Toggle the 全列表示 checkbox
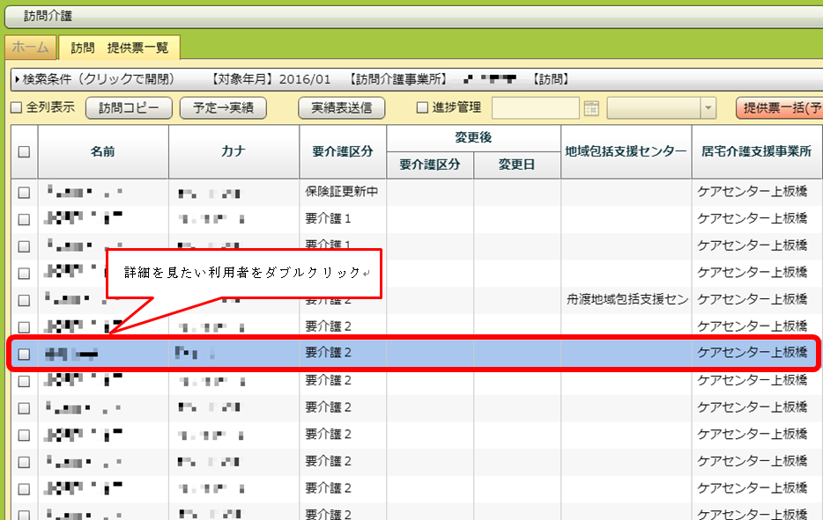 [16, 108]
